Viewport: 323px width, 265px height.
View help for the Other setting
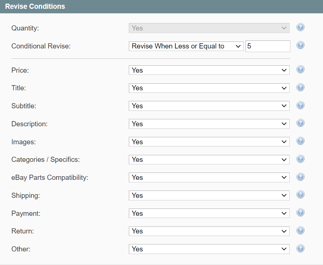300,248
